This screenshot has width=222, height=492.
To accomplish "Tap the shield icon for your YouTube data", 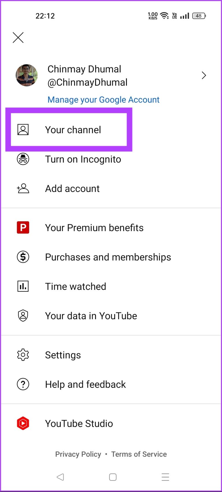I will pos(23,315).
